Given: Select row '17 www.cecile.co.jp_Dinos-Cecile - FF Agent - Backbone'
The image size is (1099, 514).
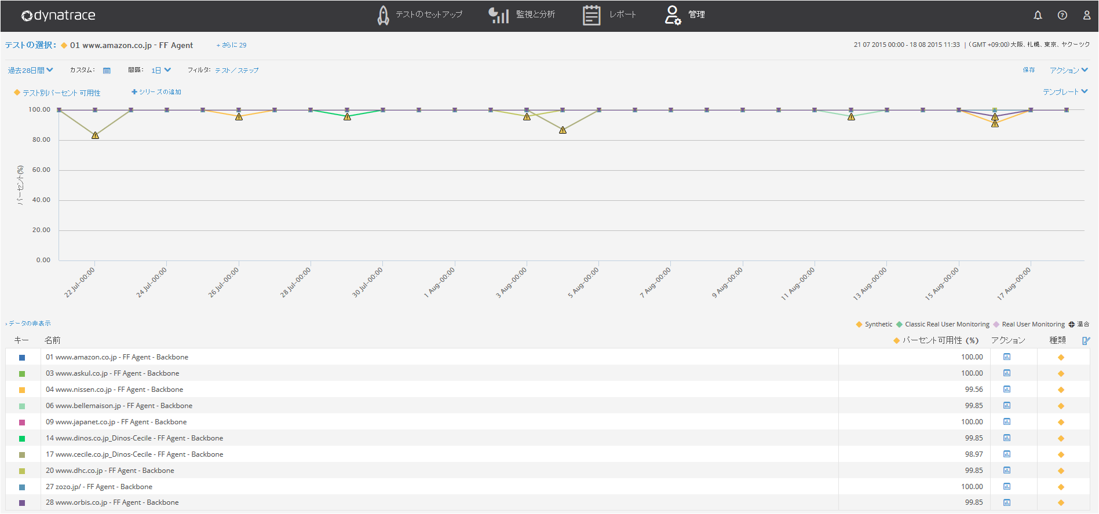Looking at the screenshot, I should coord(547,454).
